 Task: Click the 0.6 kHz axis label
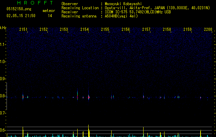tap(3, 130)
